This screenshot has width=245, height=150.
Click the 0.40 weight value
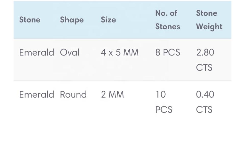coord(205,95)
